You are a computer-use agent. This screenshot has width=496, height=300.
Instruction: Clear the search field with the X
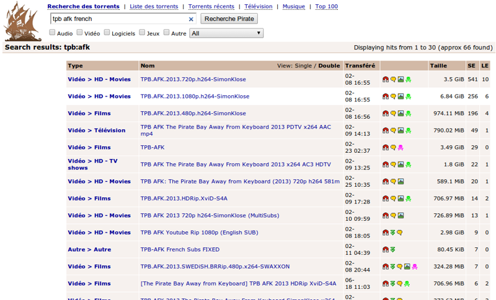[x=191, y=19]
